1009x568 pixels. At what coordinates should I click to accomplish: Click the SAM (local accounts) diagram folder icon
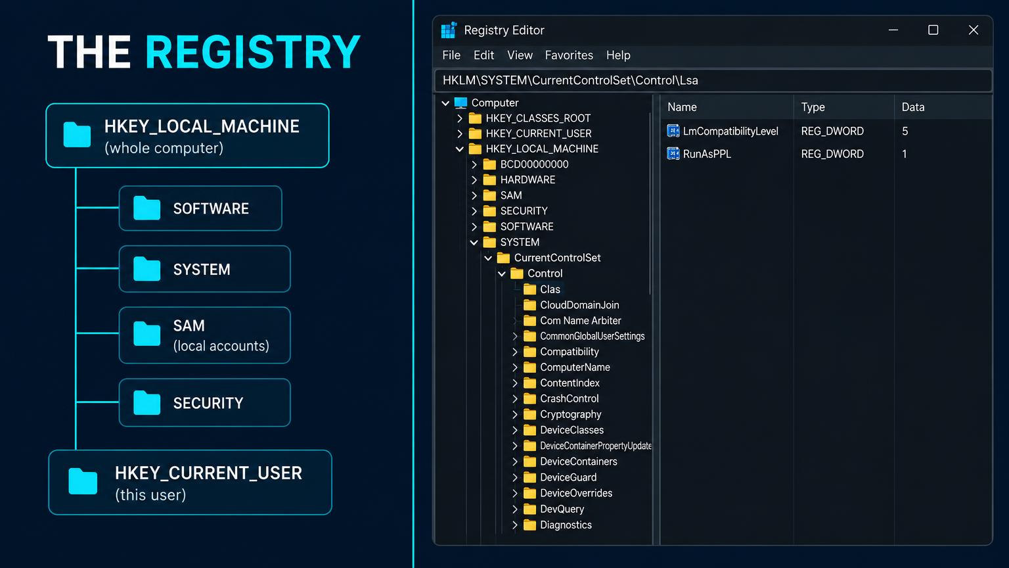146,334
